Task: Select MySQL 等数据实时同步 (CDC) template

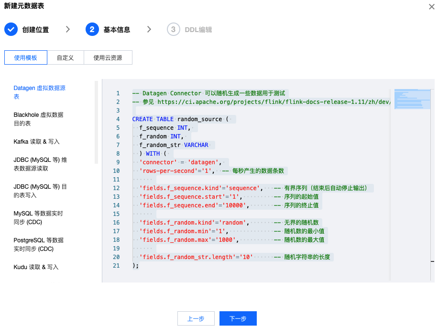Action: coord(38,218)
